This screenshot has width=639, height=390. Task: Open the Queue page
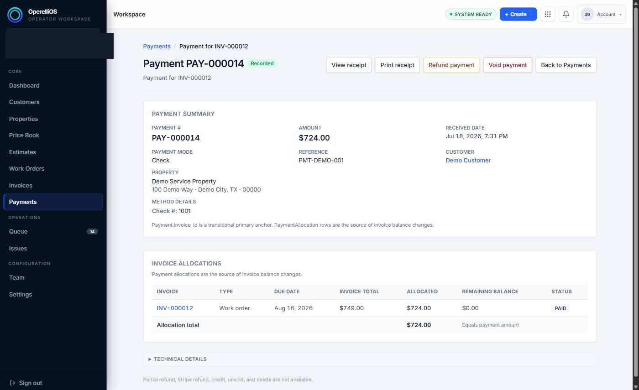pyautogui.click(x=53, y=232)
